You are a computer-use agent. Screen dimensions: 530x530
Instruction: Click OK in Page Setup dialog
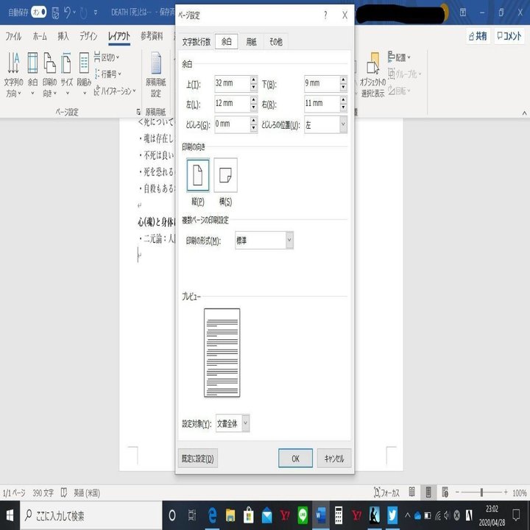tap(295, 459)
